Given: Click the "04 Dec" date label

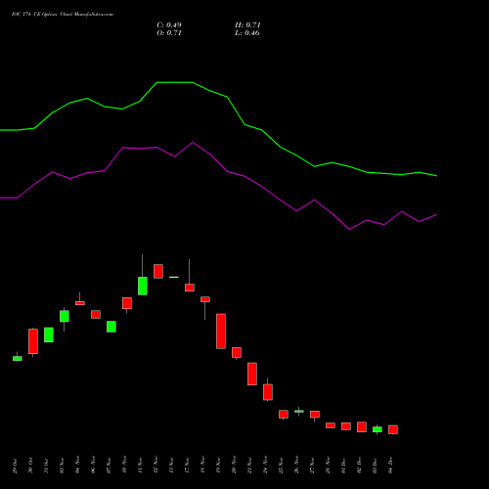Looking at the screenshot, I should click(x=390, y=466).
